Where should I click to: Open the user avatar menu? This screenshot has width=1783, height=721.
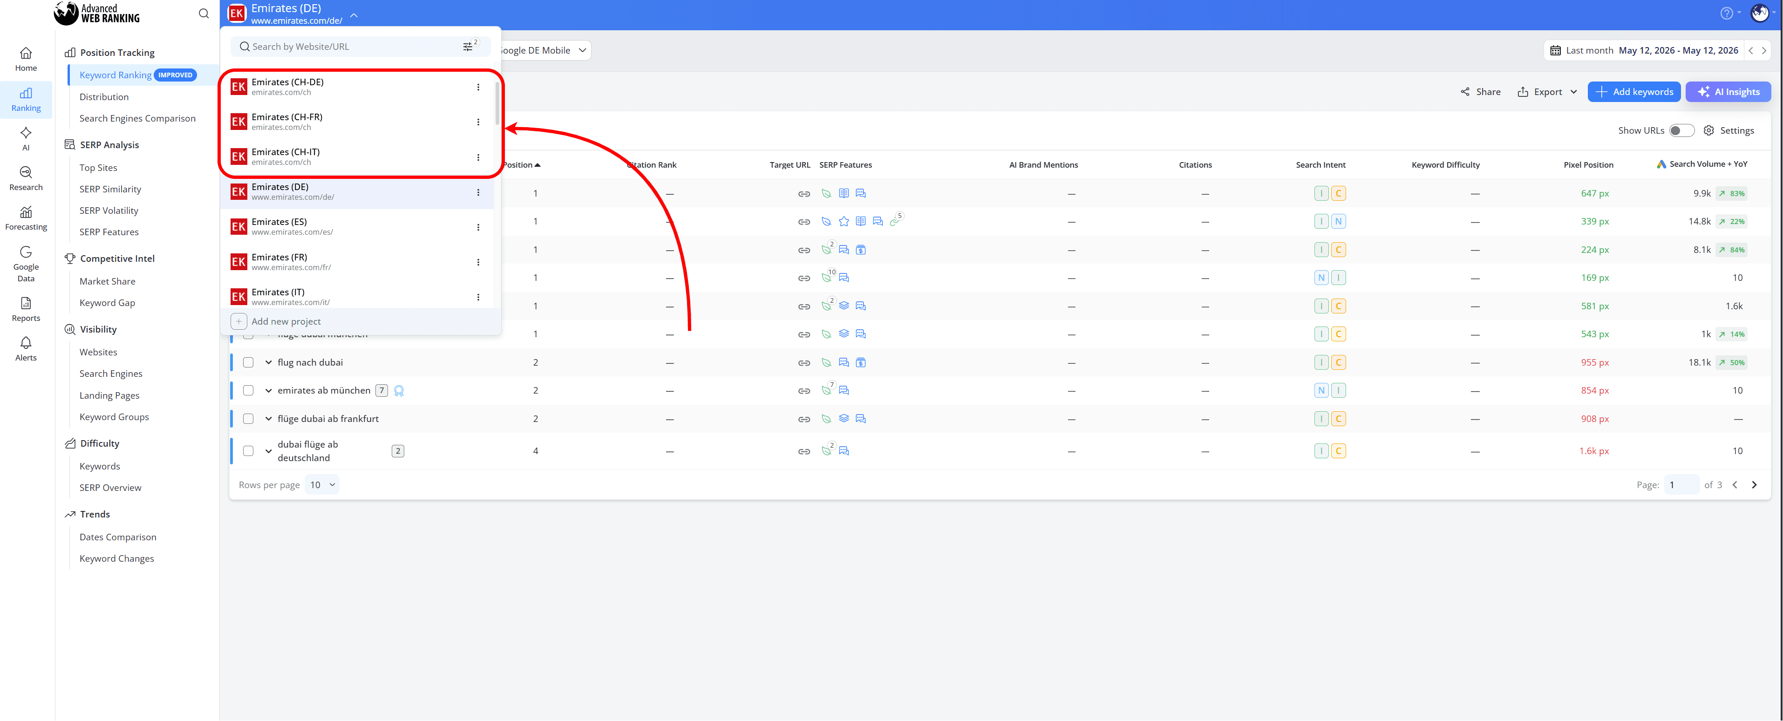coord(1760,13)
